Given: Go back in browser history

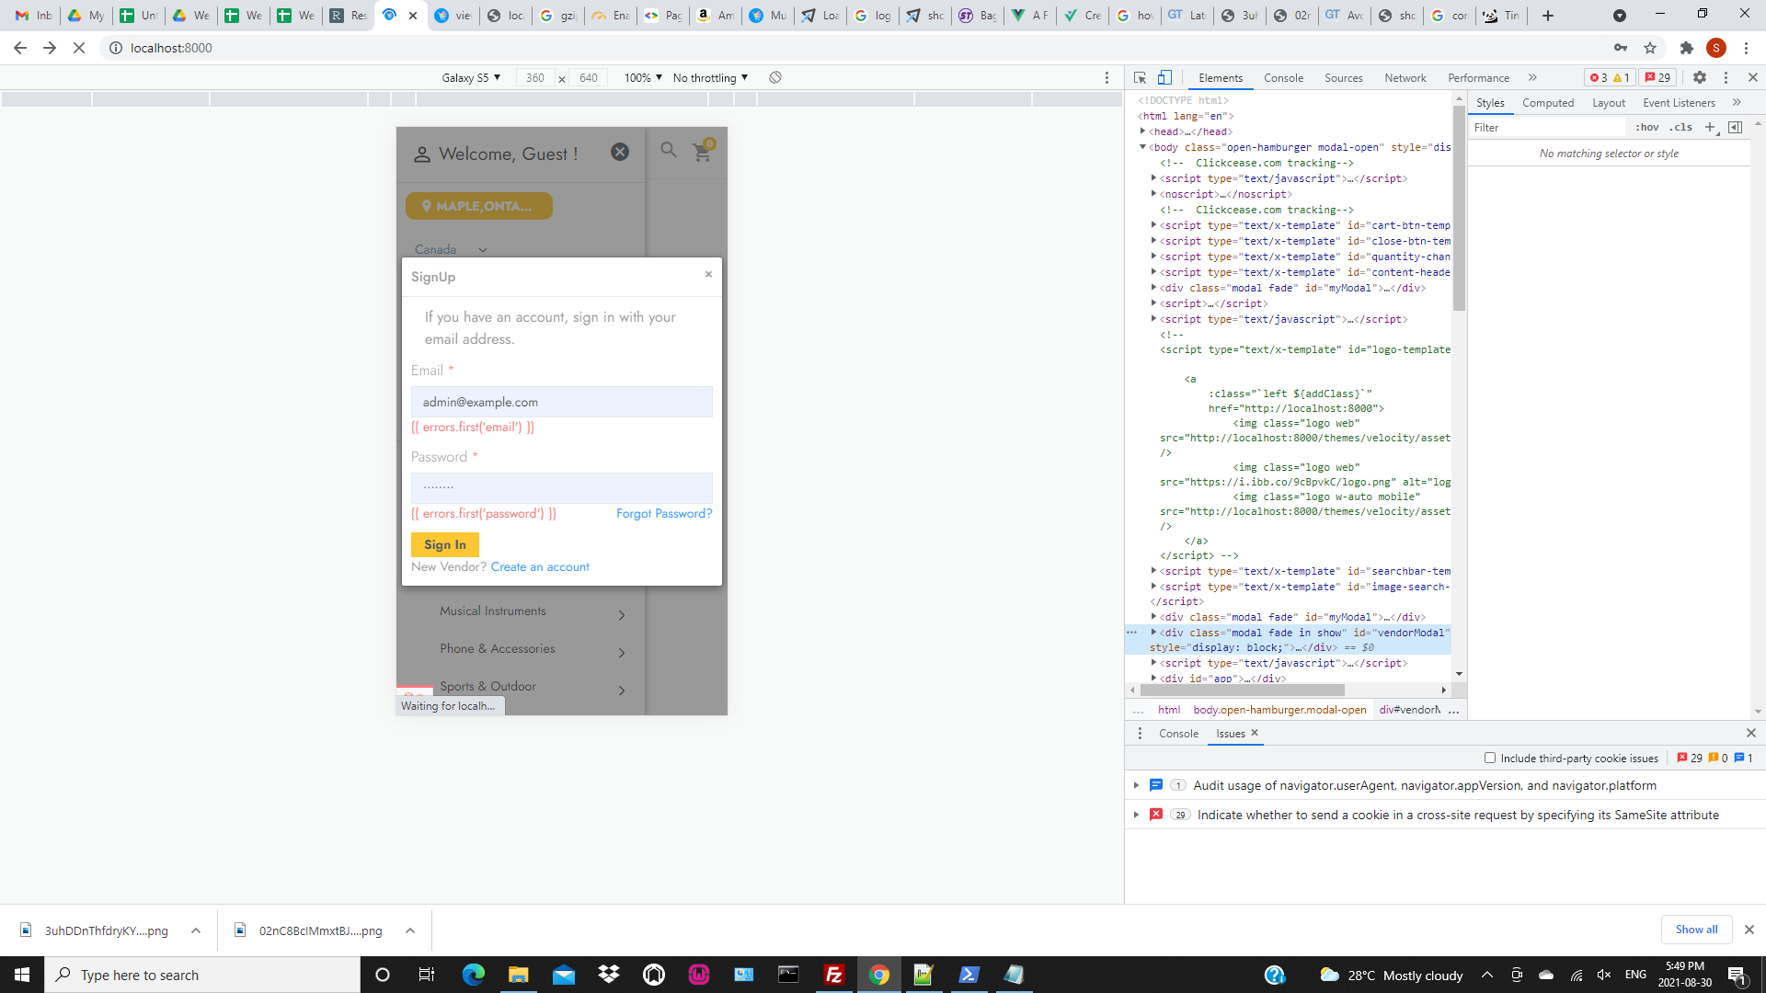Looking at the screenshot, I should point(20,48).
